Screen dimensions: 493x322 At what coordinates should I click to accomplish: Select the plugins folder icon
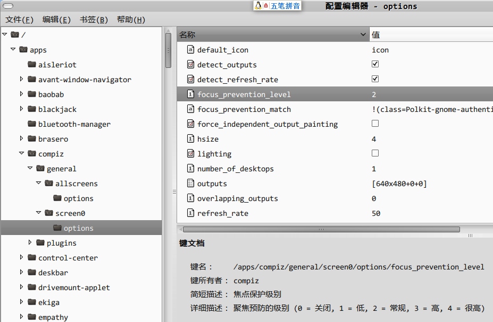[40, 242]
